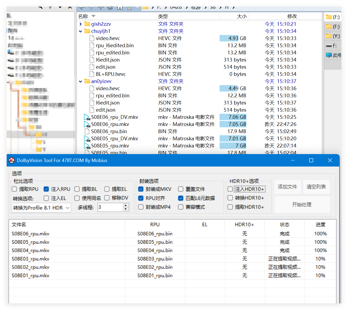Enable the 提取RPU checkbox

pyautogui.click(x=15, y=189)
